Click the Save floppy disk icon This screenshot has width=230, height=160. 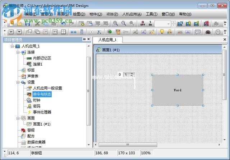tap(27, 23)
